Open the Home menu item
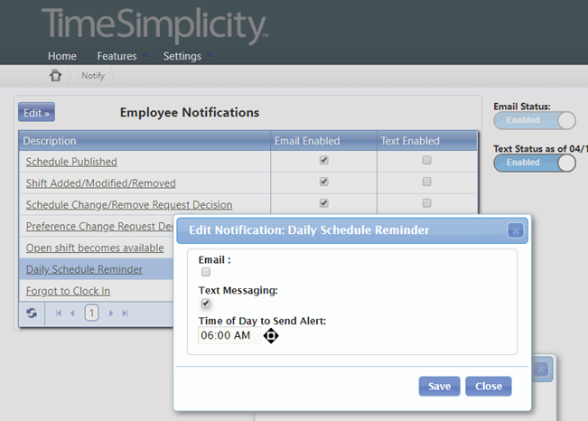This screenshot has height=421, width=588. pyautogui.click(x=62, y=56)
